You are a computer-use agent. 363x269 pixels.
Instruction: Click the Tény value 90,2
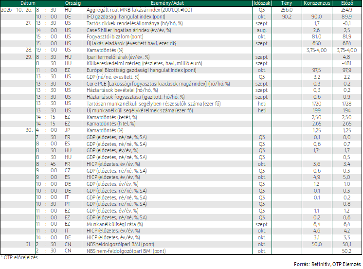click(x=287, y=17)
